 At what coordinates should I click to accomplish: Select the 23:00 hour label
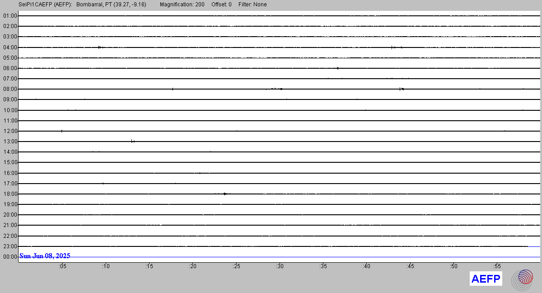coord(10,246)
